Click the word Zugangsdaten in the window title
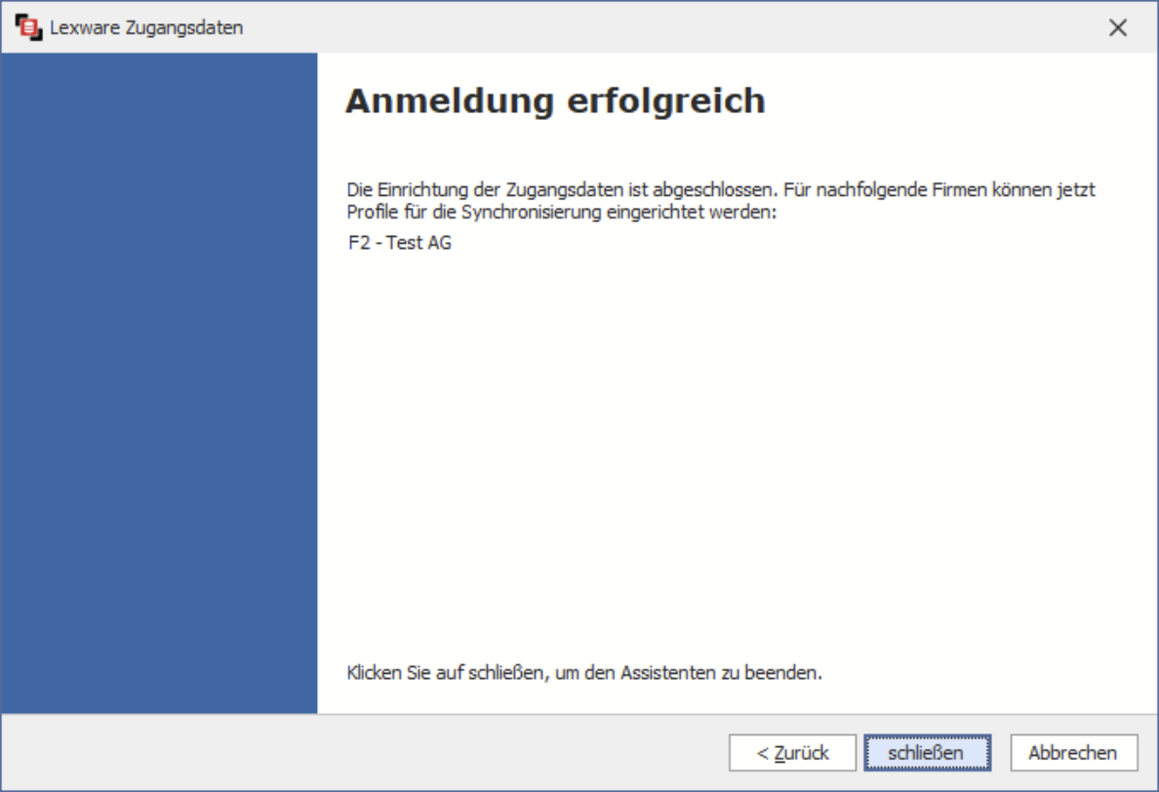The image size is (1159, 792). 185,27
